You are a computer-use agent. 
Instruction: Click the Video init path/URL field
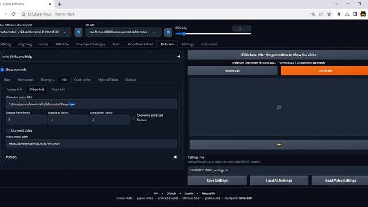(91, 104)
